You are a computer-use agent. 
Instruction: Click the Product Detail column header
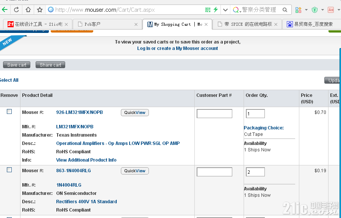coord(37,95)
